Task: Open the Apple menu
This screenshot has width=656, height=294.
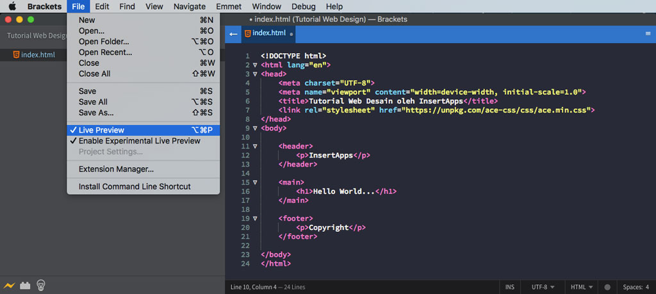Action: pos(12,6)
